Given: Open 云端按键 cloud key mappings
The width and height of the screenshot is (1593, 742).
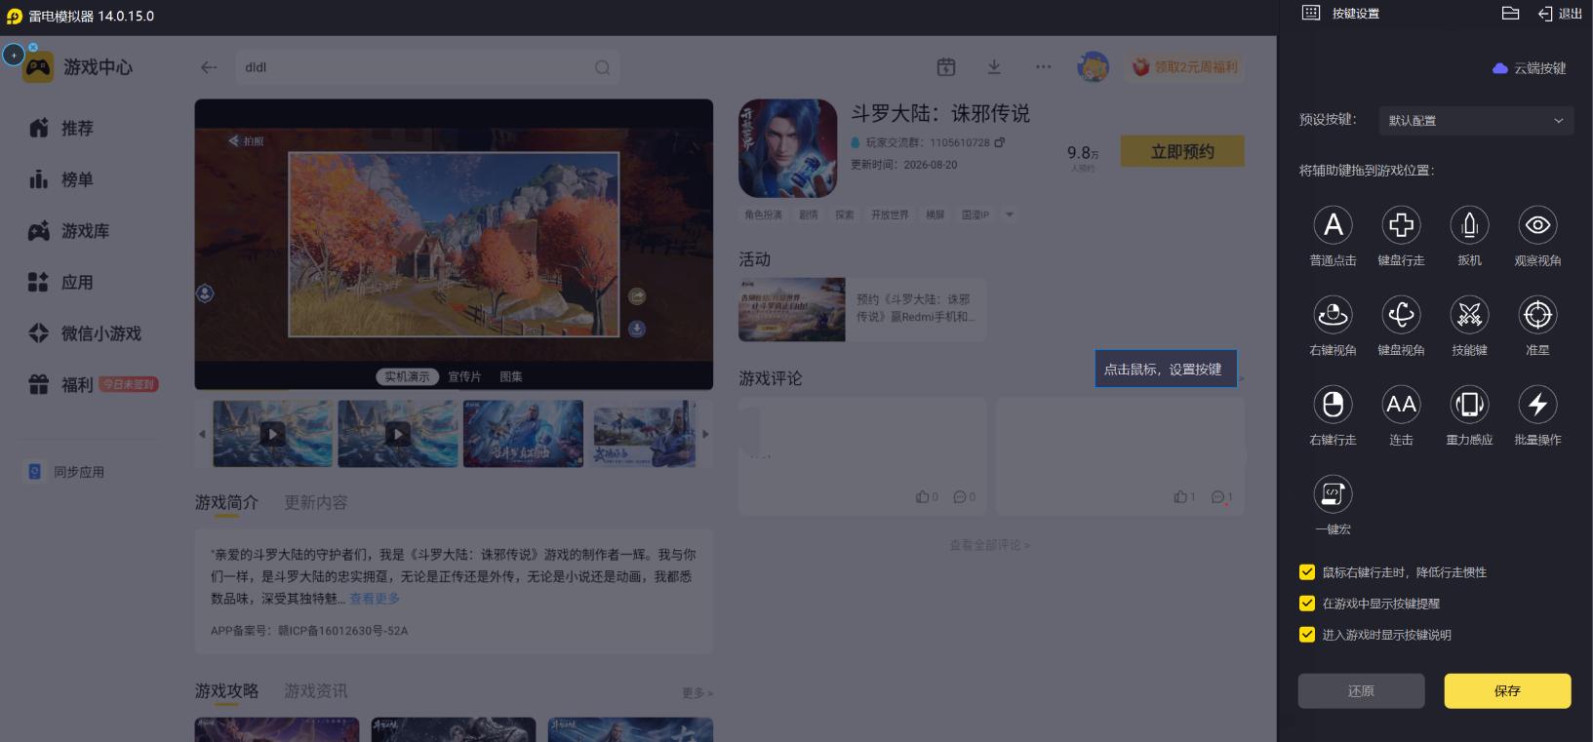Looking at the screenshot, I should point(1530,68).
